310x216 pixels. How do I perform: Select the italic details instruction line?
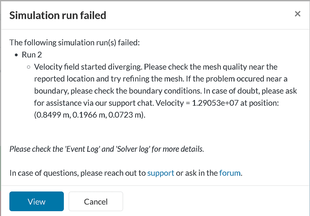point(107,149)
